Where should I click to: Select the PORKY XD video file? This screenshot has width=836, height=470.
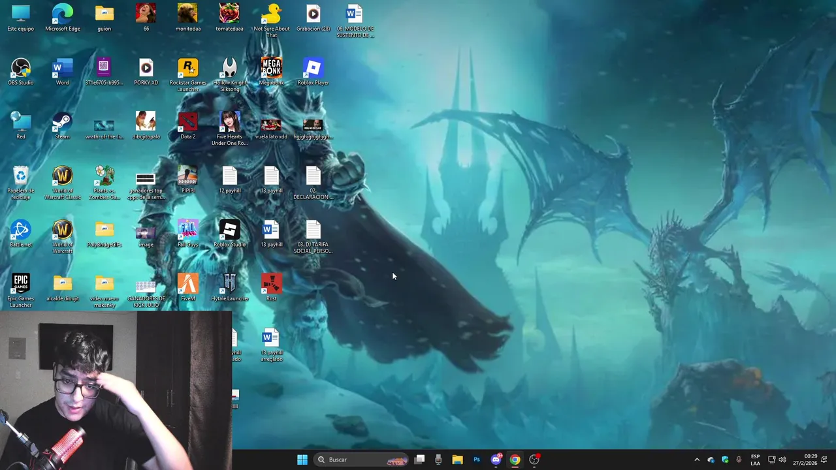(146, 72)
